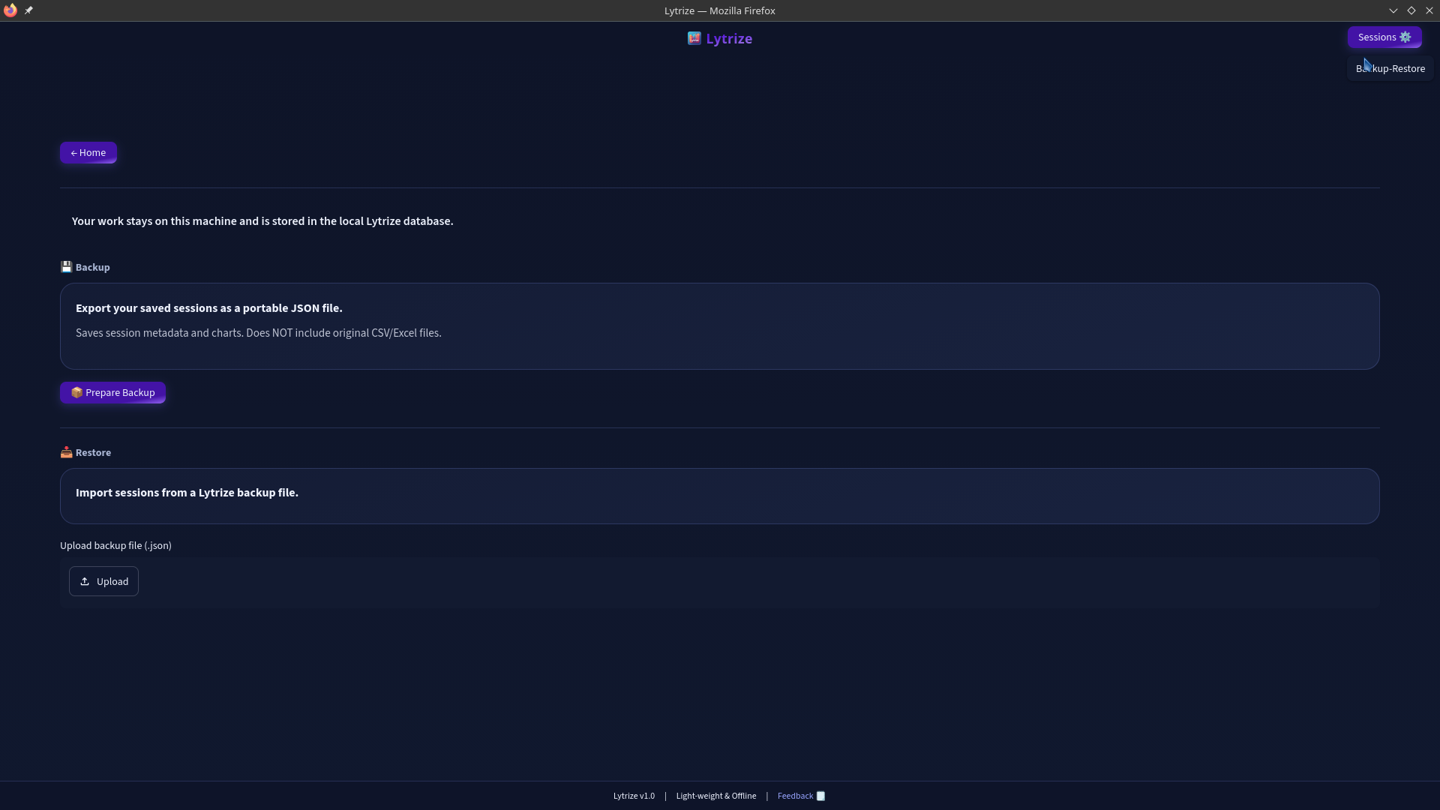Click the Restore inbox tray icon

pyautogui.click(x=66, y=452)
